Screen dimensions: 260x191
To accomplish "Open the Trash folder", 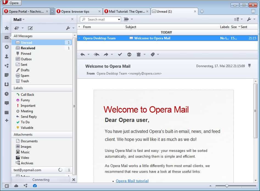I will [42, 81].
